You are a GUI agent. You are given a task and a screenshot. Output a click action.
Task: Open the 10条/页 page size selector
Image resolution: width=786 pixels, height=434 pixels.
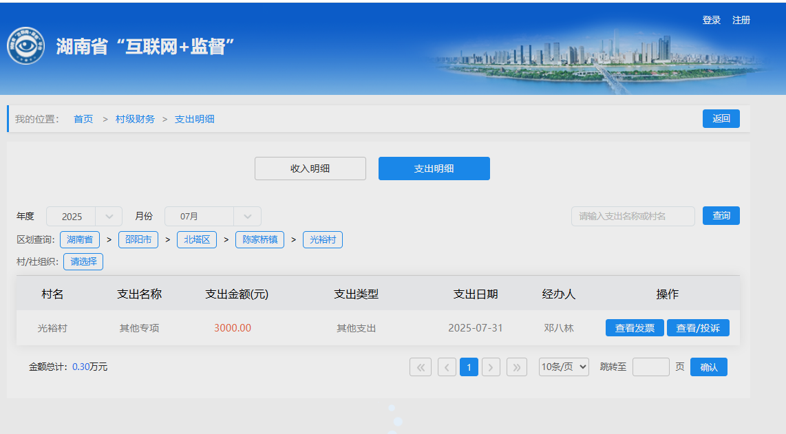(564, 367)
